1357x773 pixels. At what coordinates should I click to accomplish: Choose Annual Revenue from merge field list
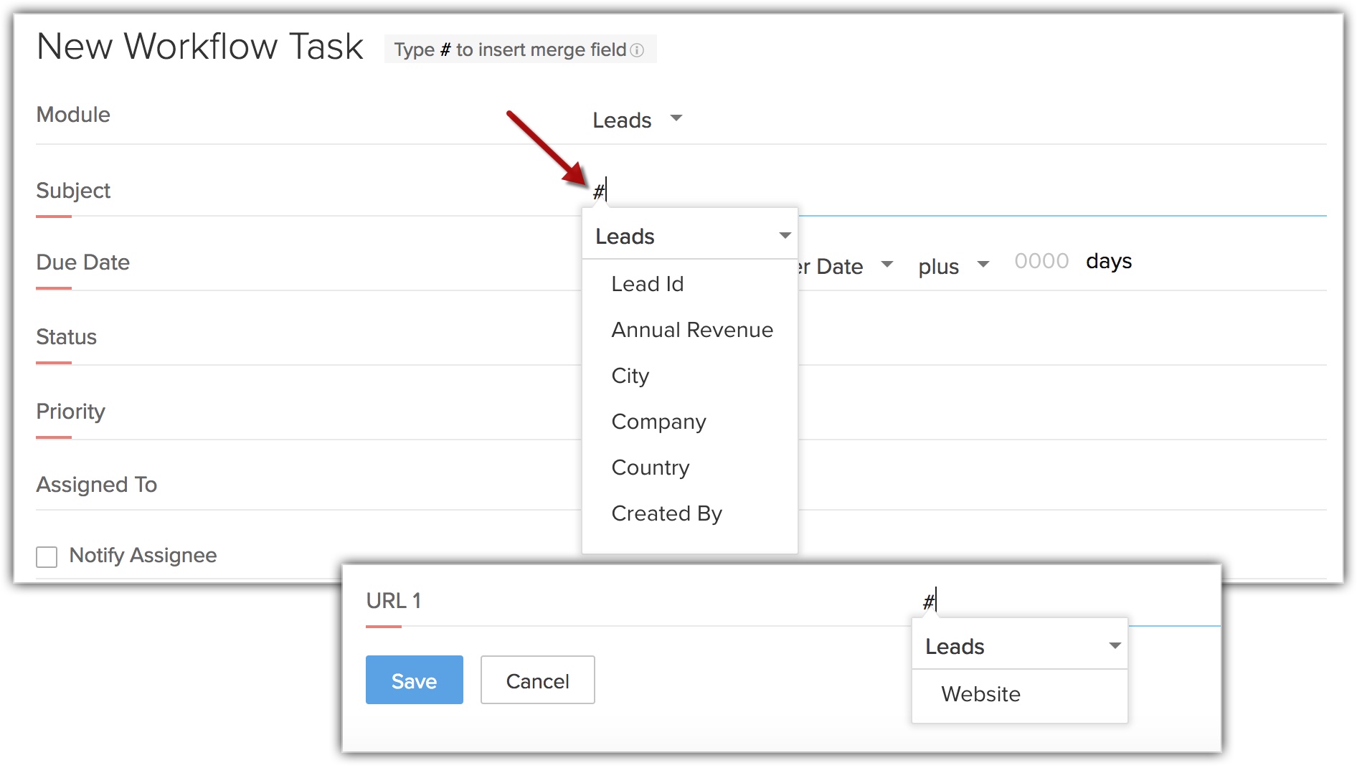(691, 330)
